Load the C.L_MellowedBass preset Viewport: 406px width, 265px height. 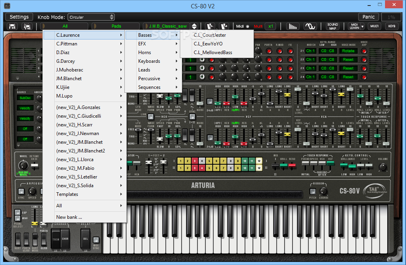216,53
